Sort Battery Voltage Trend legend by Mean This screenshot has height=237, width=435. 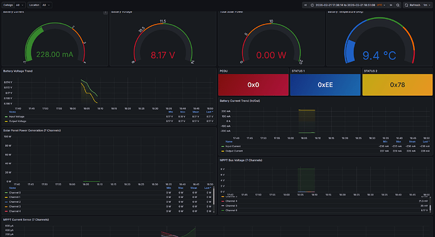tap(196, 112)
